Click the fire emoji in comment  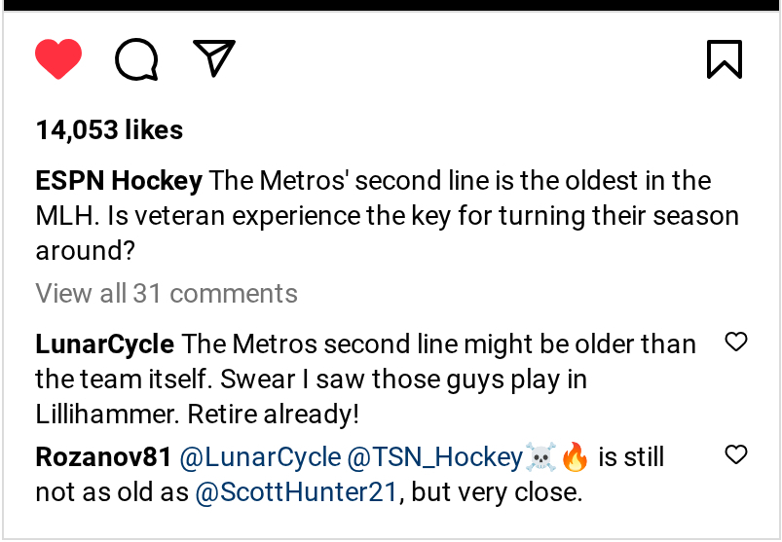[576, 456]
